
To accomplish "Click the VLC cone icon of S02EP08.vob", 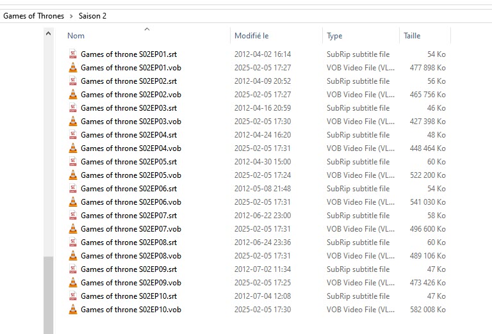I will click(73, 257).
